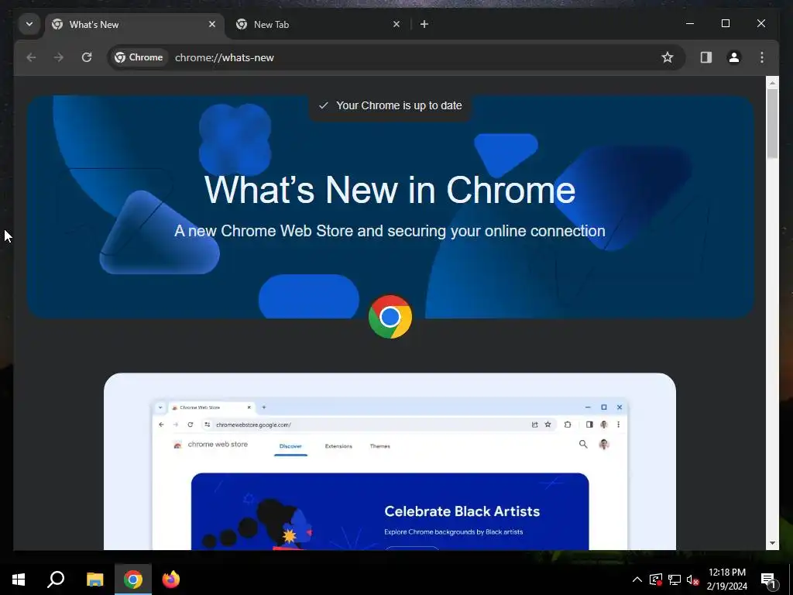793x595 pixels.
Task: Click Themes tab in web store preview
Action: pyautogui.click(x=379, y=446)
